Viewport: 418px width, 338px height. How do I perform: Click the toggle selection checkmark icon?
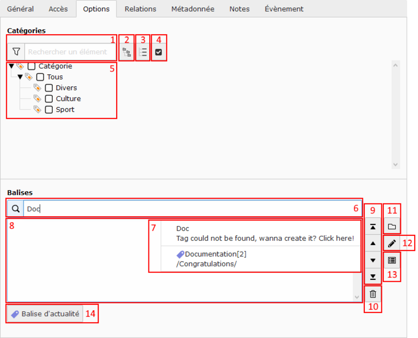coord(158,52)
